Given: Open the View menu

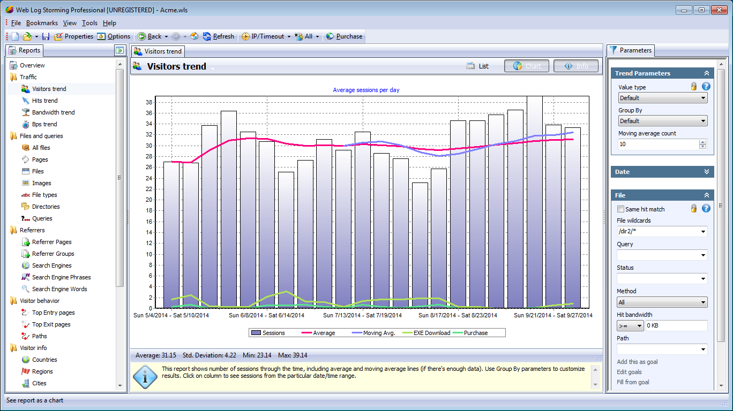Looking at the screenshot, I should (70, 23).
